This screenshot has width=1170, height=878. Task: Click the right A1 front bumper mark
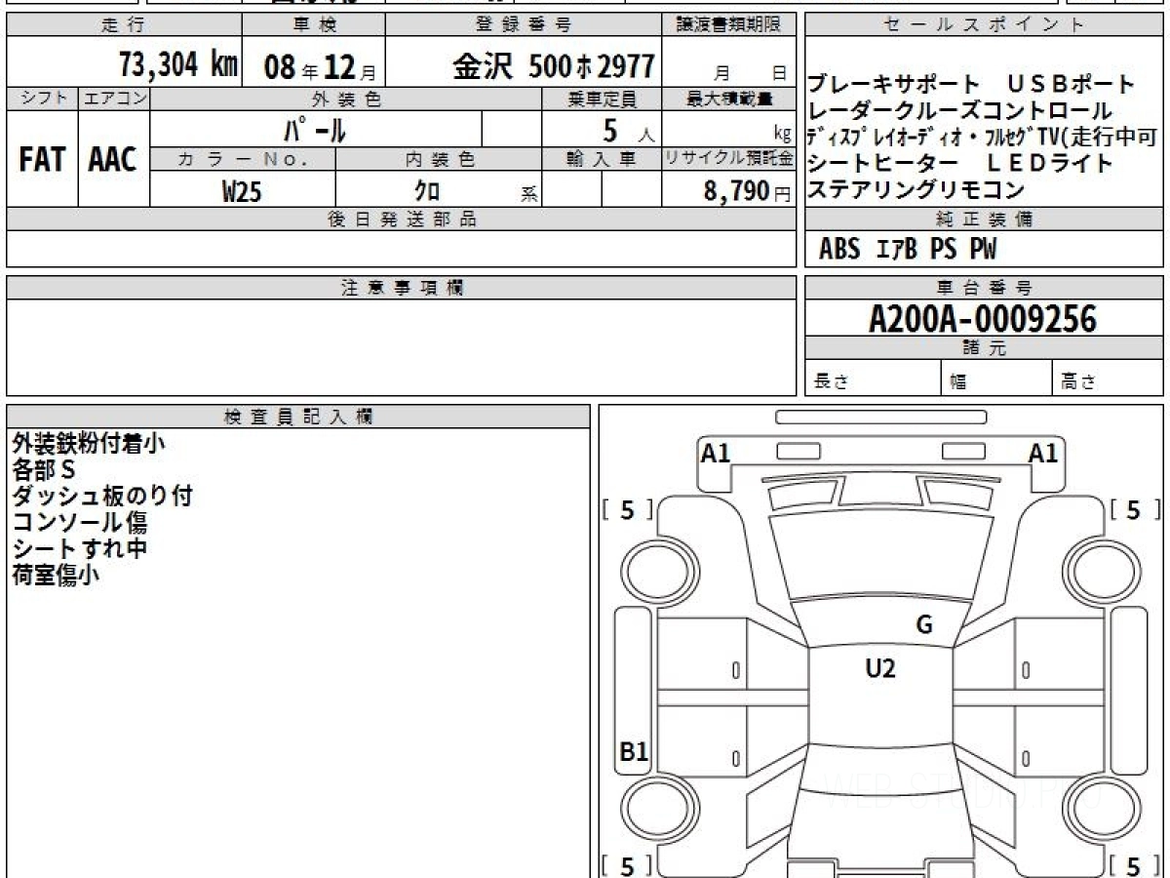coord(1043,453)
